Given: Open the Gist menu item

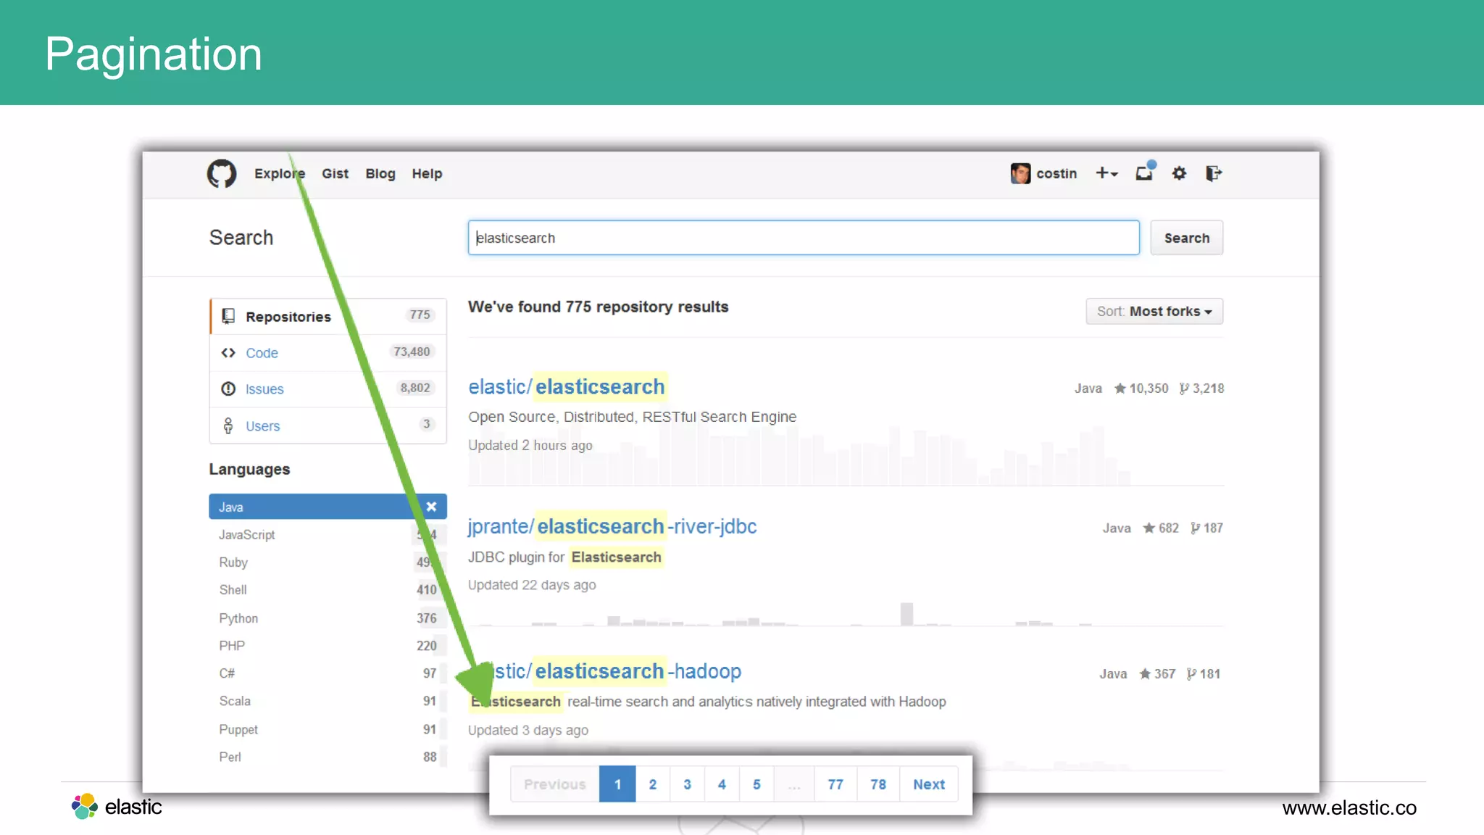Looking at the screenshot, I should (335, 174).
